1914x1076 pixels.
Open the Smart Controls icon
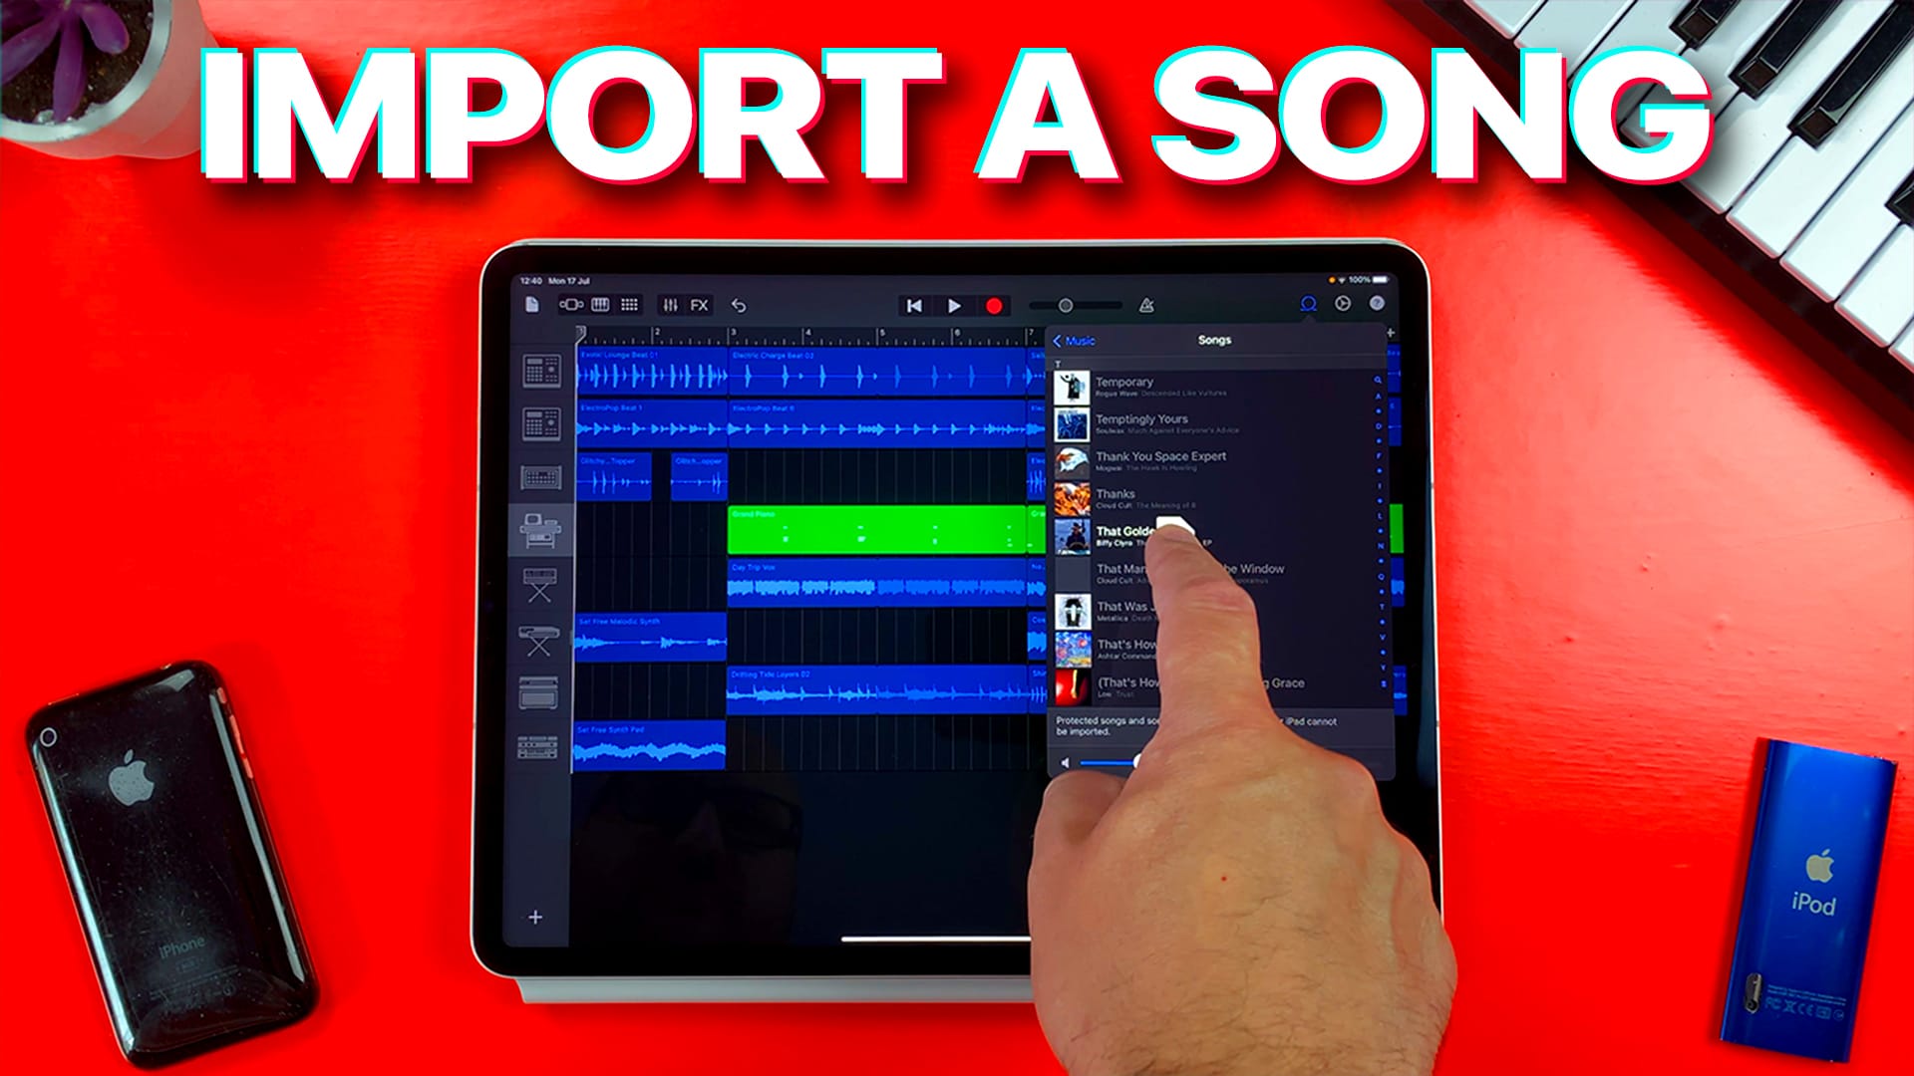click(671, 306)
